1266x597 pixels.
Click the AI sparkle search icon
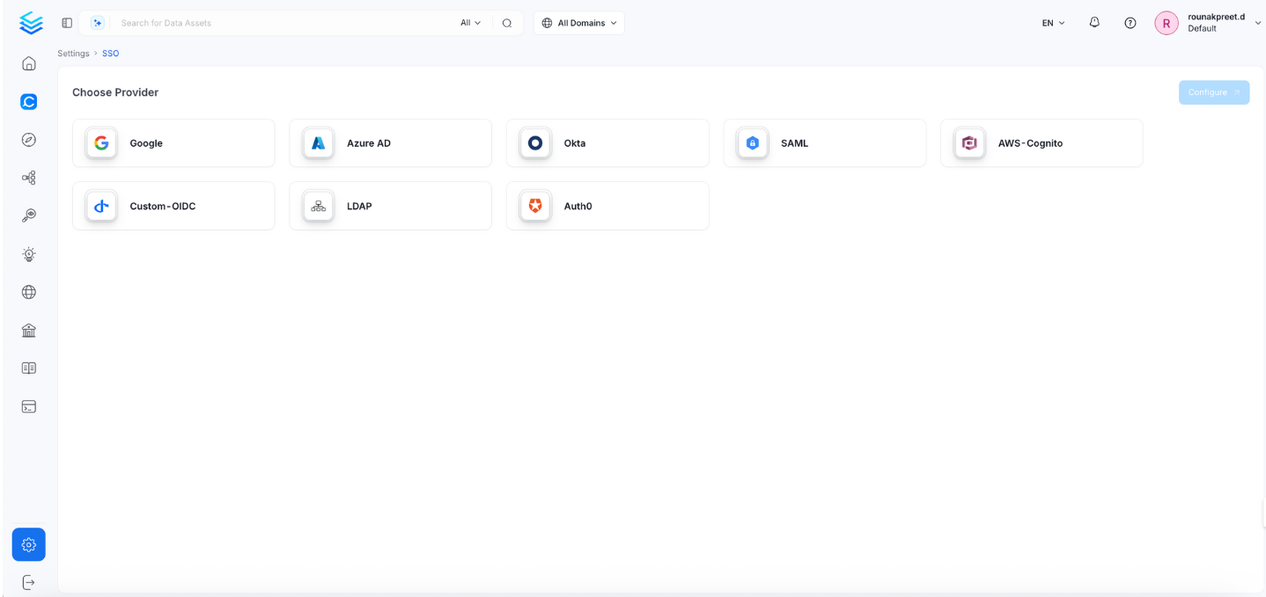[x=98, y=23]
